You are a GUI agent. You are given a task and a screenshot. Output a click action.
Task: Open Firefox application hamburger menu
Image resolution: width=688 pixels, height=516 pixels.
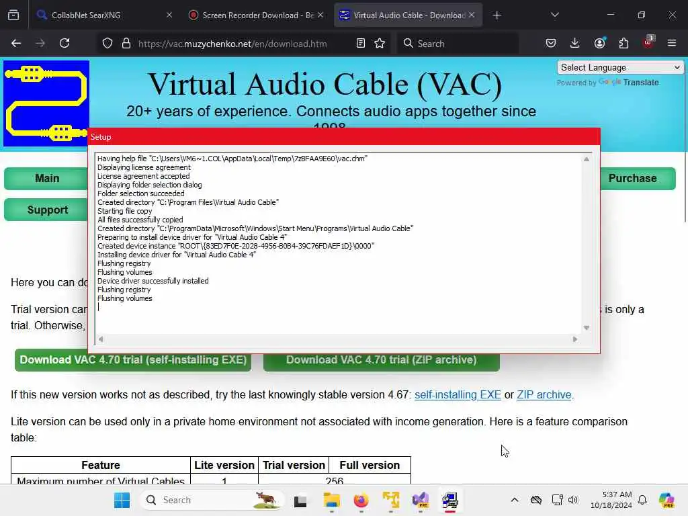point(672,43)
